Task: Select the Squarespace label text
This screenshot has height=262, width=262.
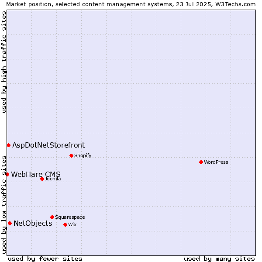Action: [70, 217]
